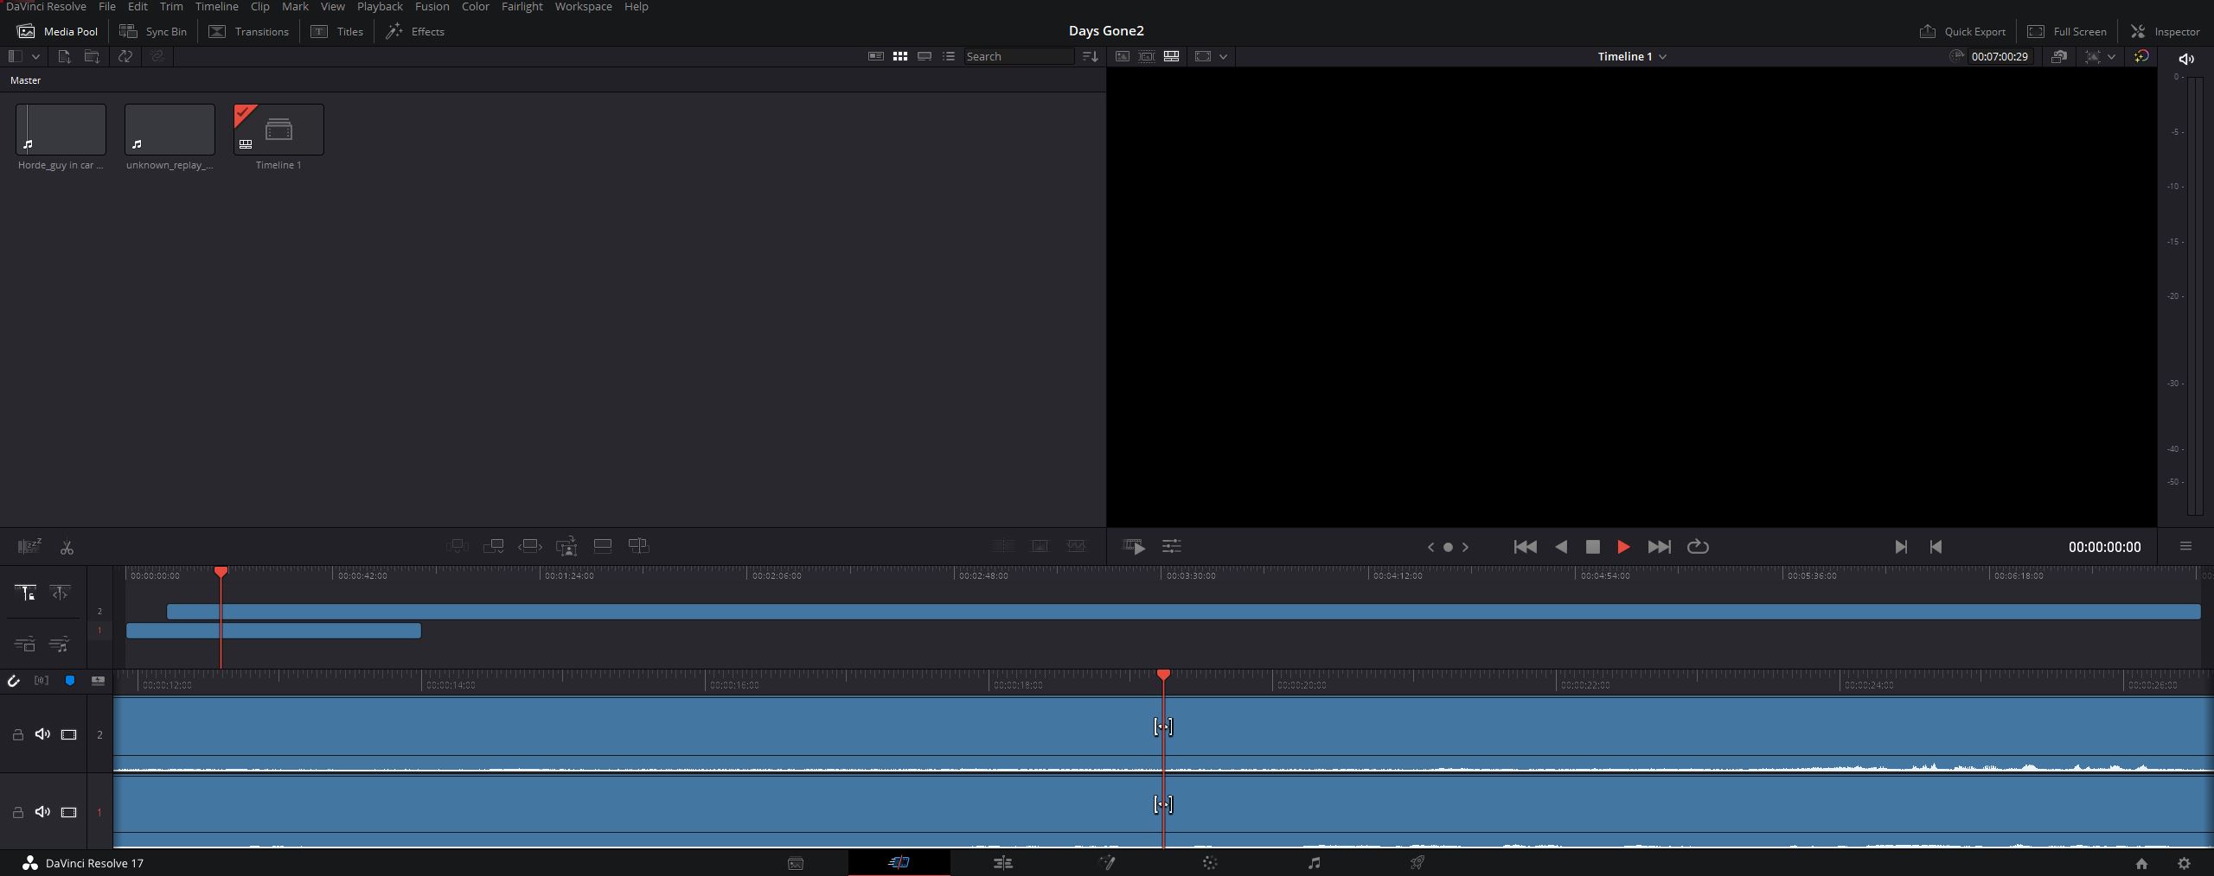Click the Ripple Overwrite icon

[x=530, y=546]
